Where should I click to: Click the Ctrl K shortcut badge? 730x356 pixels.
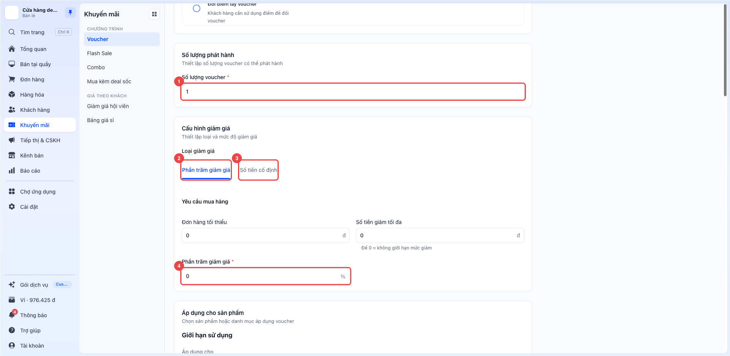click(63, 32)
